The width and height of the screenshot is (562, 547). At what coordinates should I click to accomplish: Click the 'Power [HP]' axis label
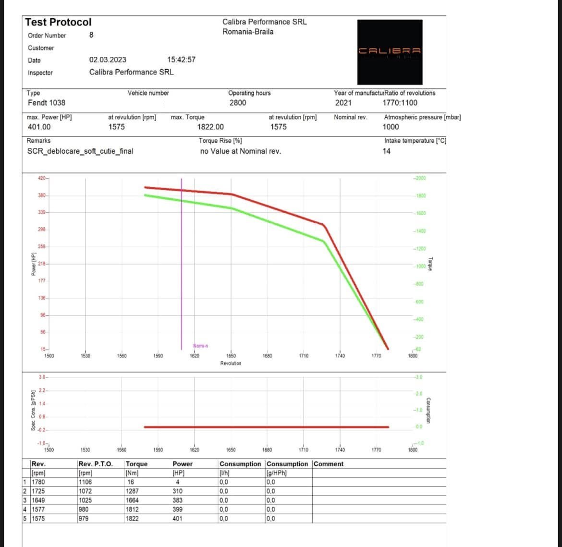pyautogui.click(x=34, y=264)
